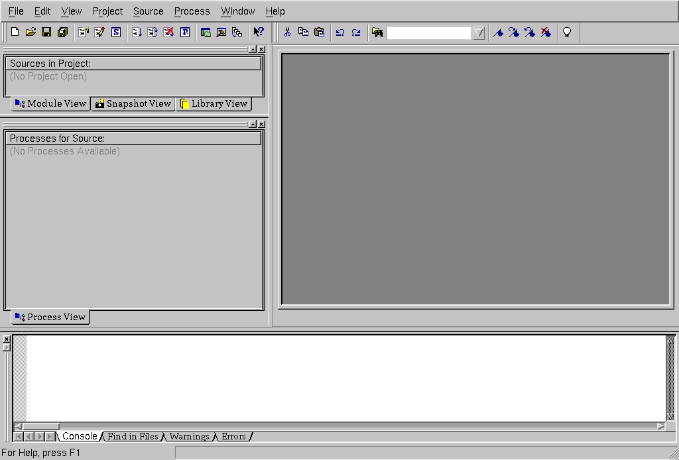Switch to the Snapshot View tab
The height and width of the screenshot is (460, 679).
[x=133, y=103]
